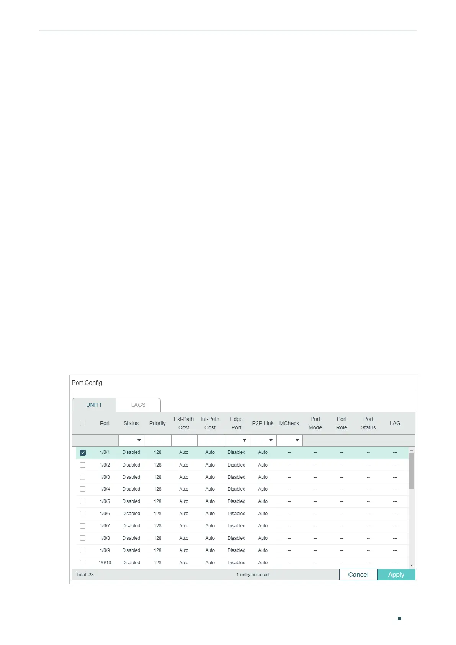Click the Int-Path Cost column header
Screen dimensions: 456x645
tap(210, 423)
